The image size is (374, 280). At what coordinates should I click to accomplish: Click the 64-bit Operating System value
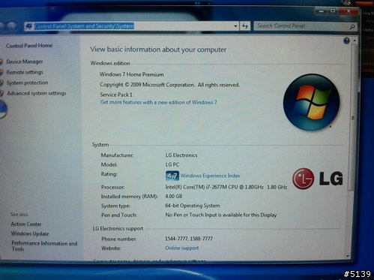click(193, 206)
